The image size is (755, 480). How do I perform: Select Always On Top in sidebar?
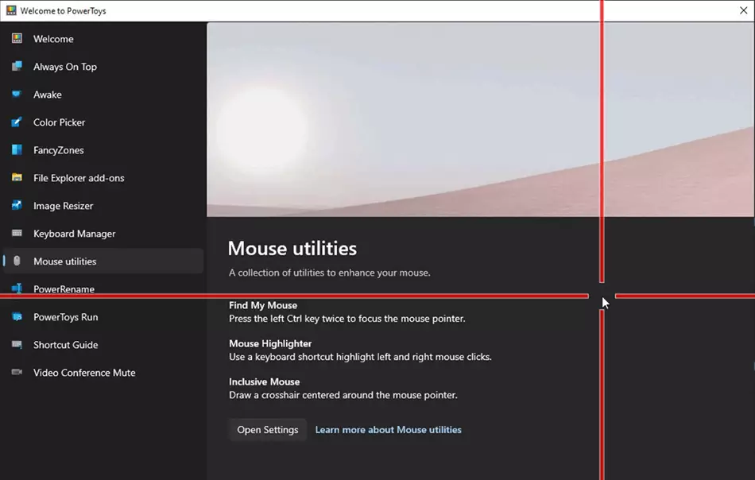(103, 67)
